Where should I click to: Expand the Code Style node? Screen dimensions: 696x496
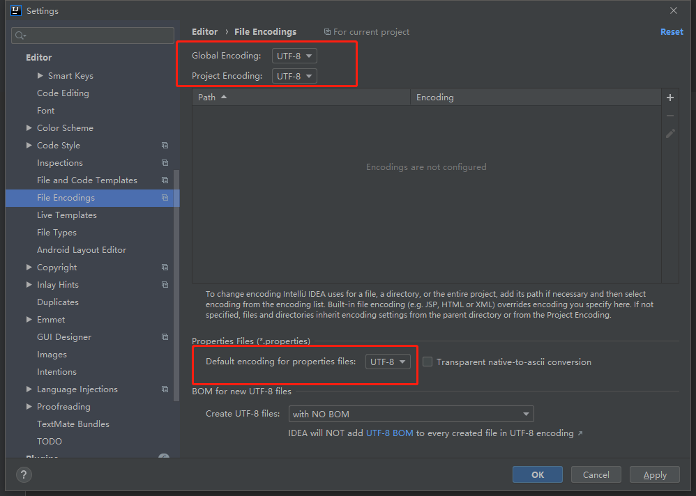click(x=29, y=145)
